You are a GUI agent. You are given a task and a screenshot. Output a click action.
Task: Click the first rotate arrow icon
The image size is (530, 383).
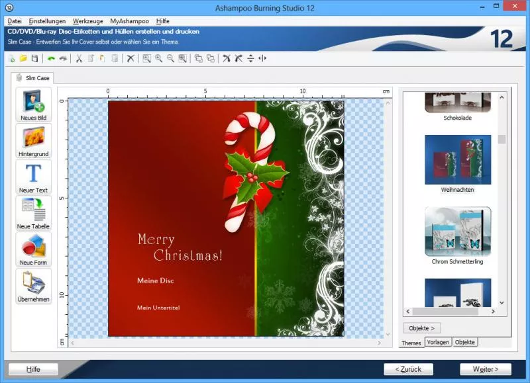[227, 58]
